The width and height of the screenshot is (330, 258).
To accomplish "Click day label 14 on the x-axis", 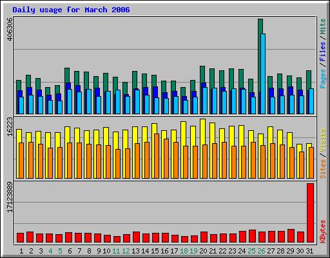I will (x=145, y=251).
